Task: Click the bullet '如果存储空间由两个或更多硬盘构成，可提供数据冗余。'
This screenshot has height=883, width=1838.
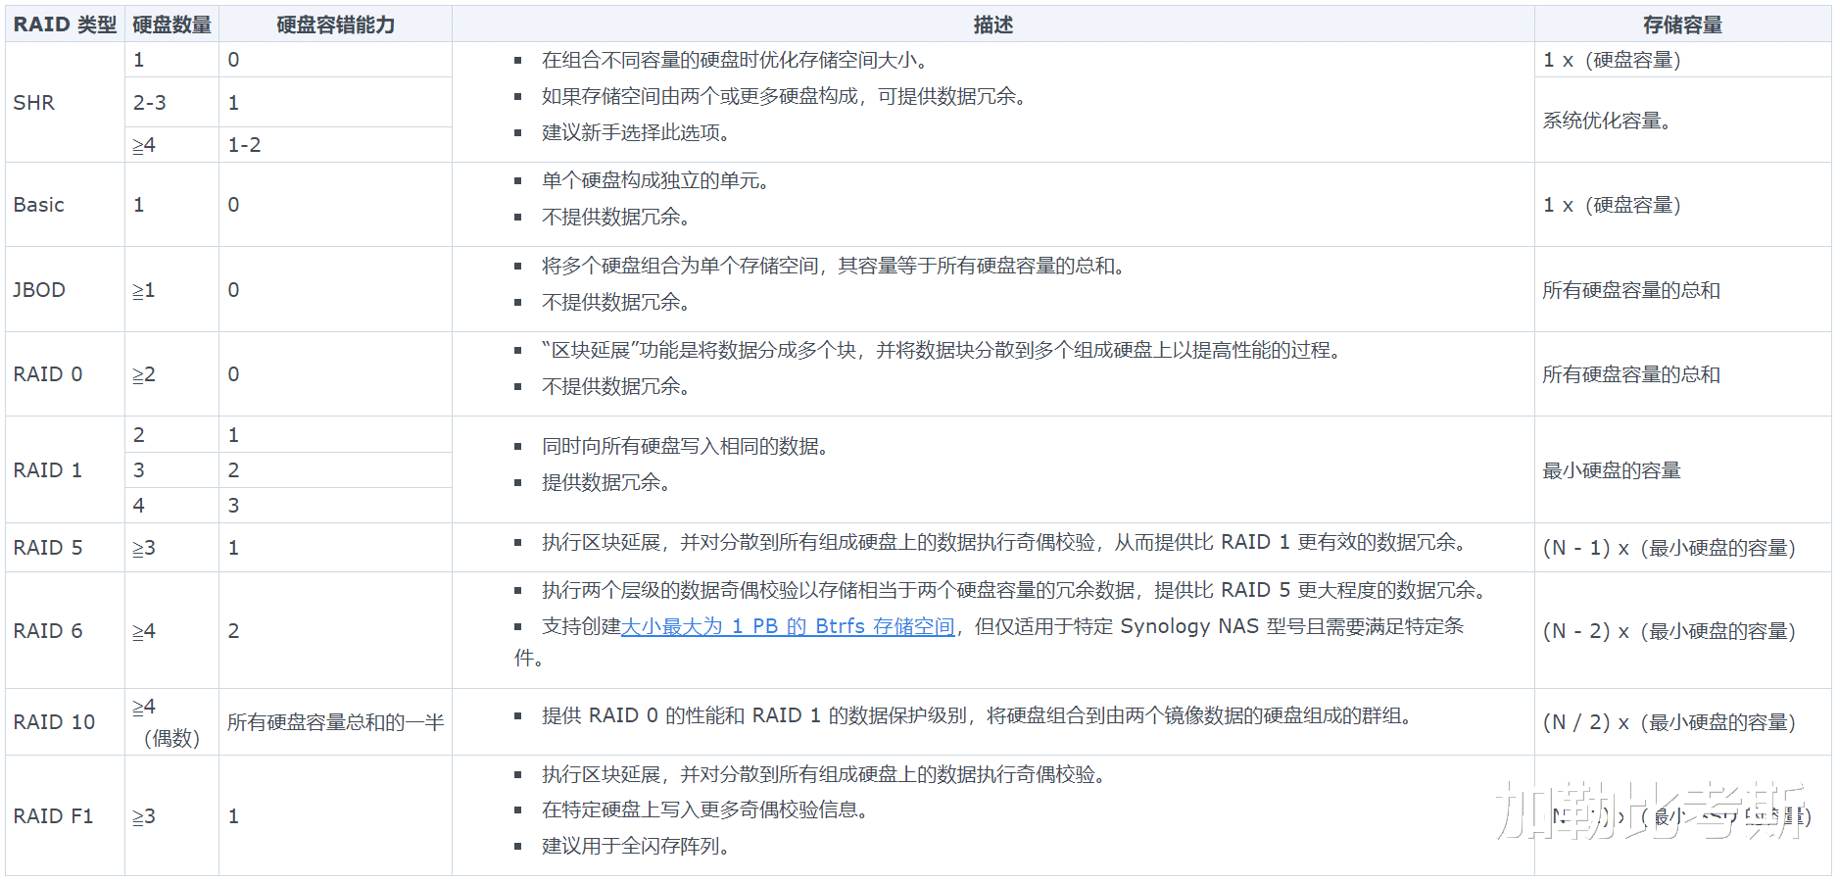Action: point(784,96)
